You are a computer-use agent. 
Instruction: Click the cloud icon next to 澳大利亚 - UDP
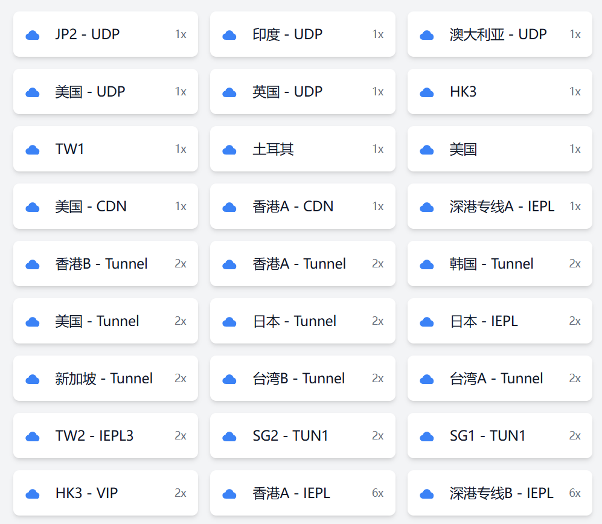pyautogui.click(x=427, y=35)
